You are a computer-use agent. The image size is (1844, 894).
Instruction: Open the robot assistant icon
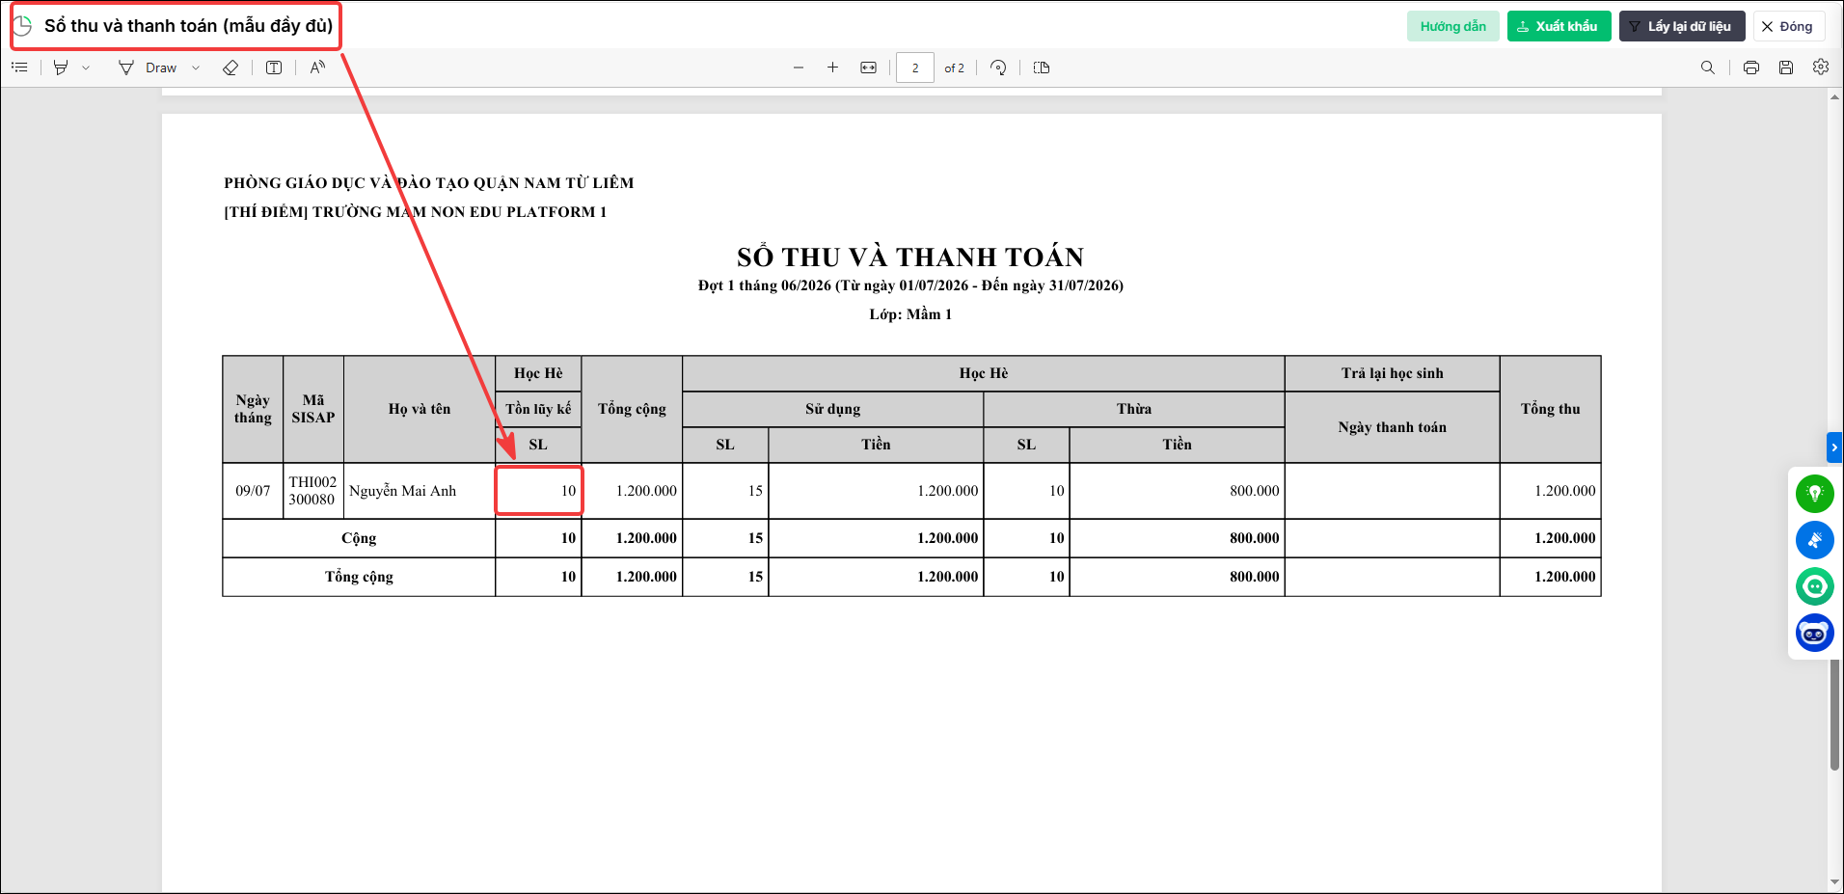[1815, 633]
